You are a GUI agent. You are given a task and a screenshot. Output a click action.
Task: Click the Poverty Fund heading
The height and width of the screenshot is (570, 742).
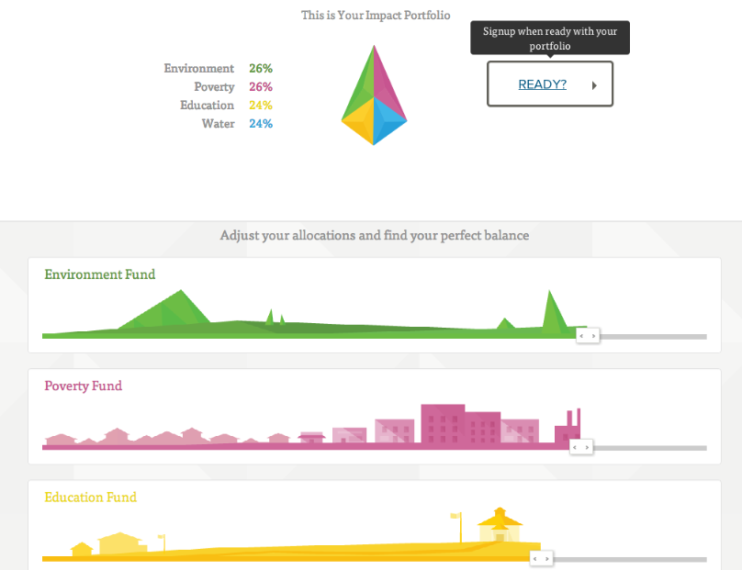tap(83, 386)
